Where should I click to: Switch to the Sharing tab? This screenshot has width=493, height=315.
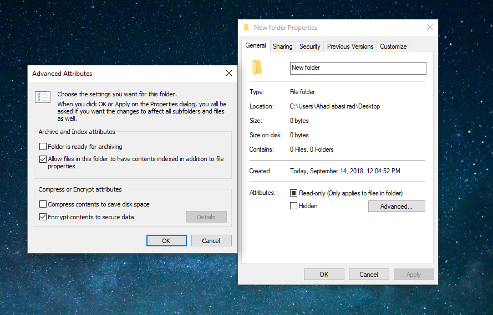point(283,47)
